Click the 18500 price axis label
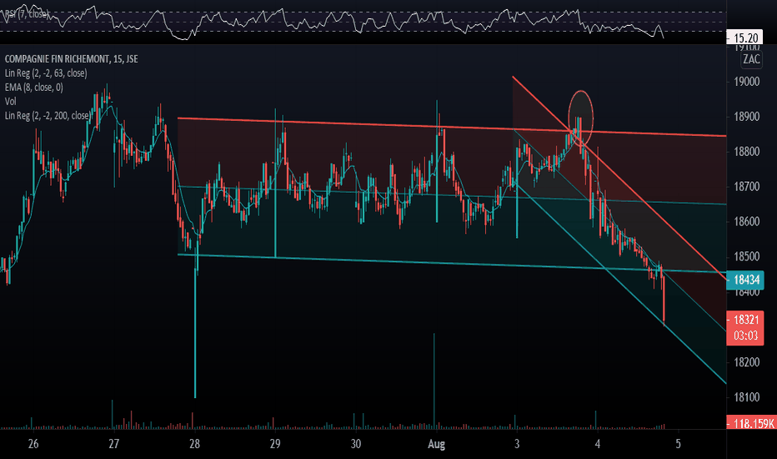The width and height of the screenshot is (777, 459). [x=746, y=256]
